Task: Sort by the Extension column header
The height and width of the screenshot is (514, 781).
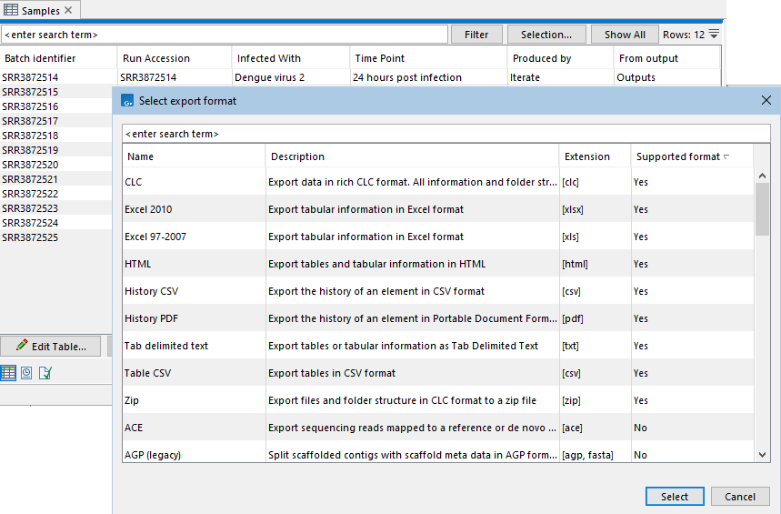Action: pos(587,156)
